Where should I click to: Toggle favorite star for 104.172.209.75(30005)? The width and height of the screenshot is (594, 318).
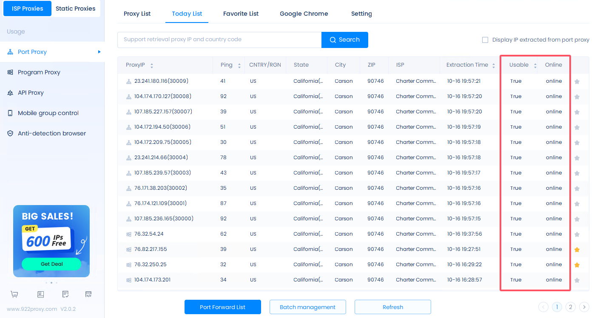tap(577, 143)
